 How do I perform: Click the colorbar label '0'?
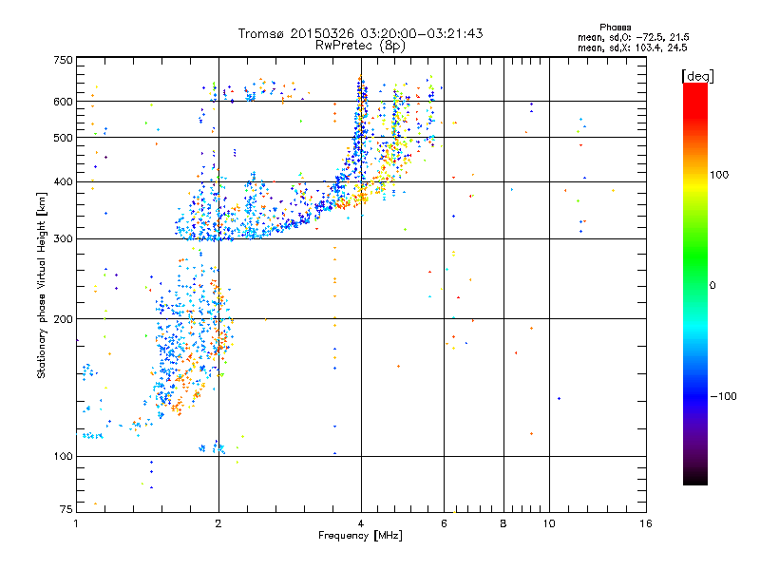[x=712, y=286]
